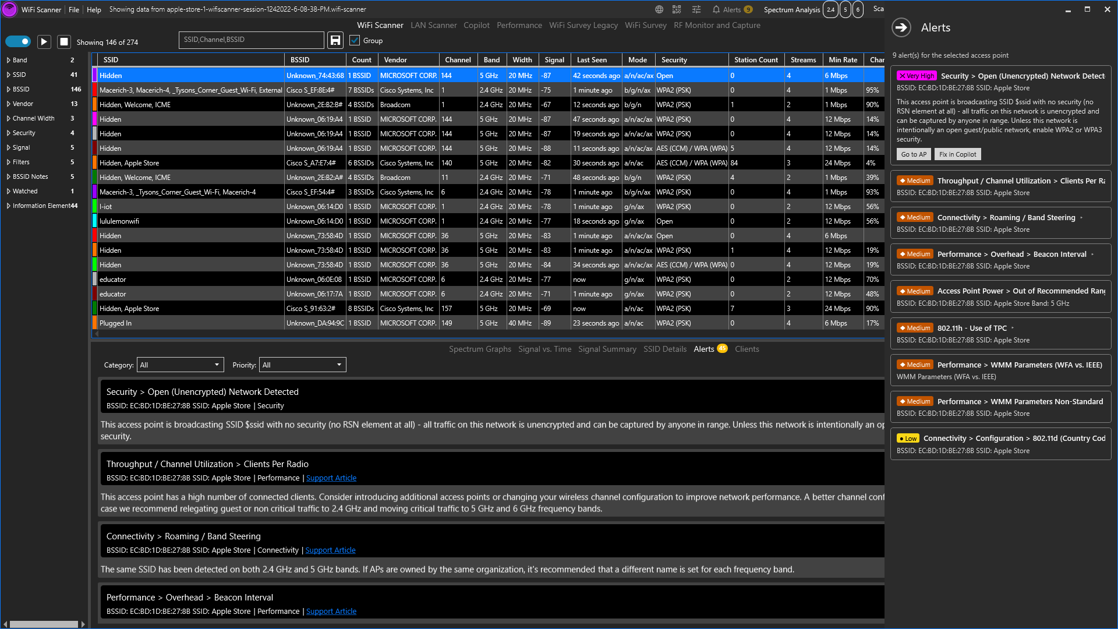
Task: Uncheck the Group checkbox
Action: 355,40
